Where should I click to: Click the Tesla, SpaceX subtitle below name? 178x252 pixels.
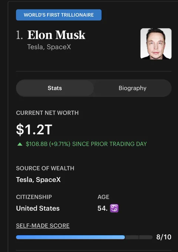coord(49,47)
